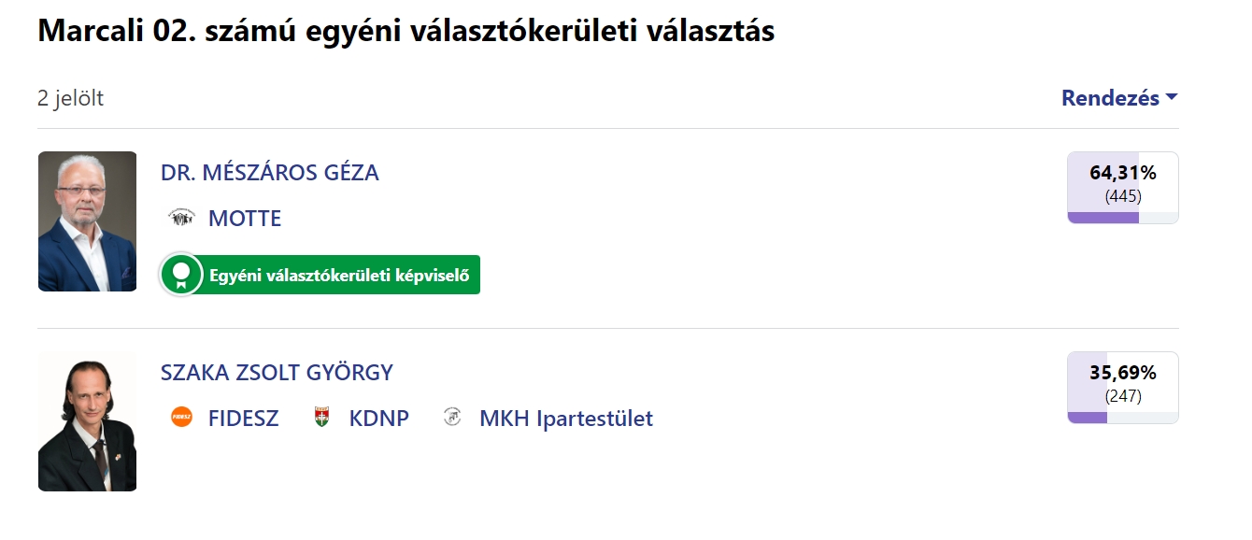This screenshot has height=540, width=1252.
Task: Click the KDNP party name text
Action: (x=381, y=418)
